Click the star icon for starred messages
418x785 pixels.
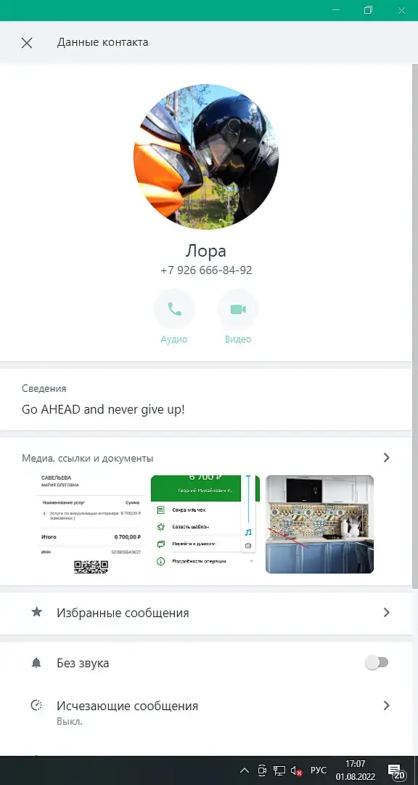pyautogui.click(x=36, y=612)
